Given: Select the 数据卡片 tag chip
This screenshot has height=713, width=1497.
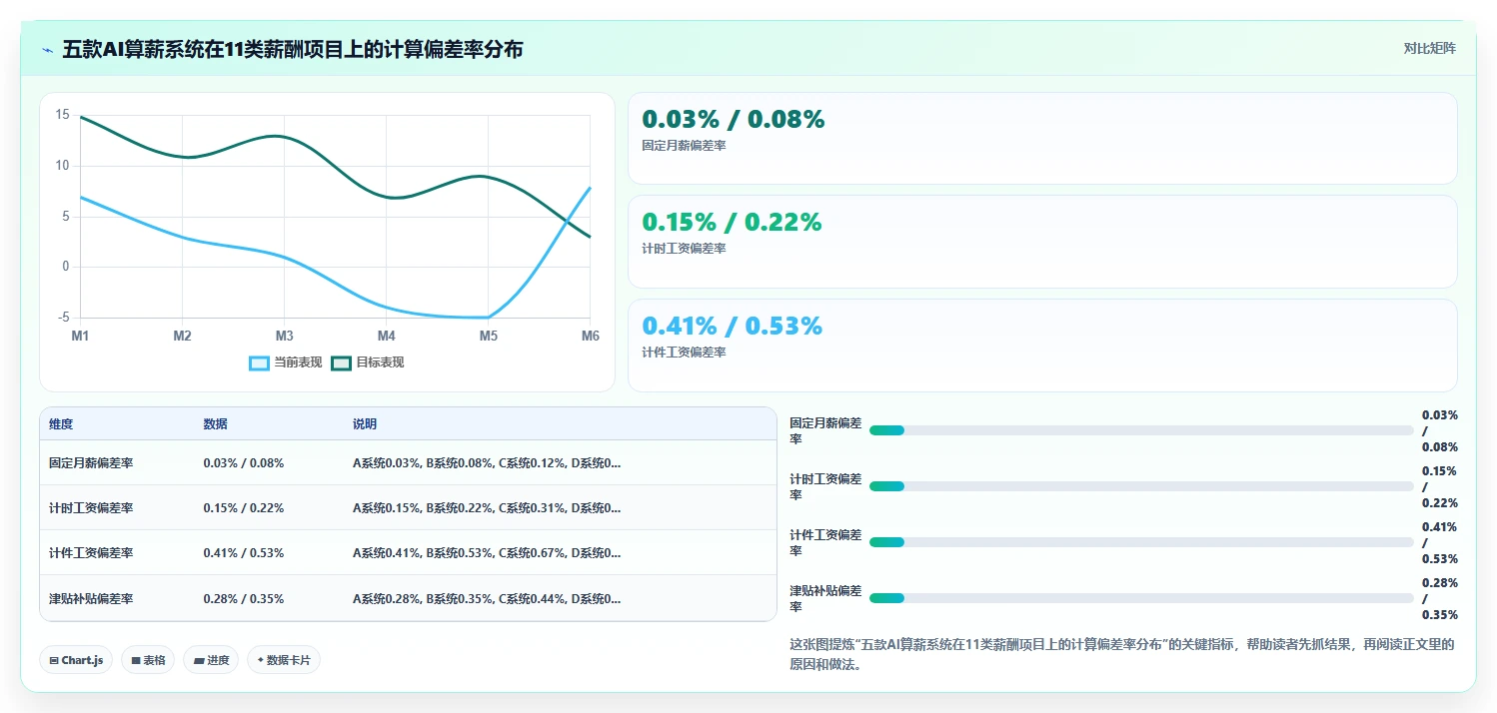Looking at the screenshot, I should (284, 660).
